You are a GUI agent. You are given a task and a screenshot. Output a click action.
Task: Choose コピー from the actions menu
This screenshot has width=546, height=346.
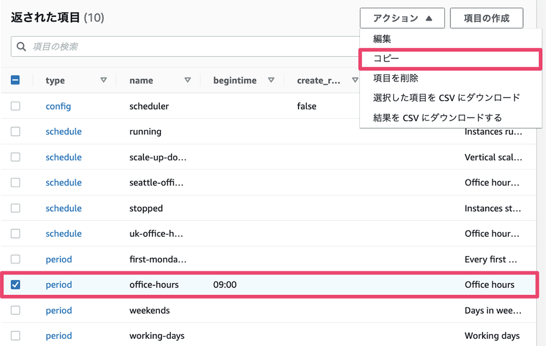click(387, 58)
